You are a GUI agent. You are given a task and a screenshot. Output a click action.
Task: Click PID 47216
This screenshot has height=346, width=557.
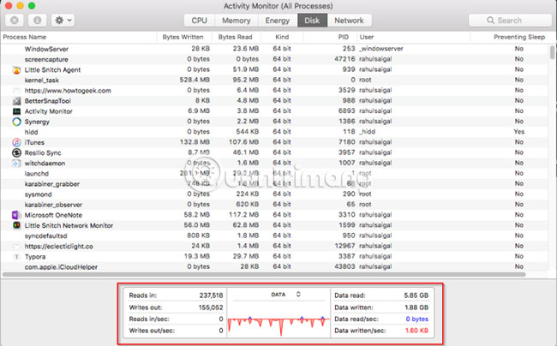tap(344, 59)
